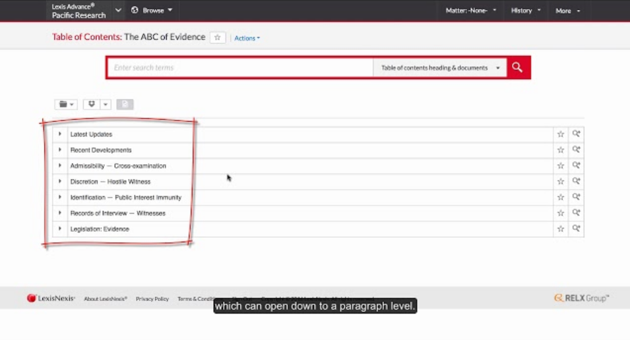Click the download delivery icon

pyautogui.click(x=92, y=104)
